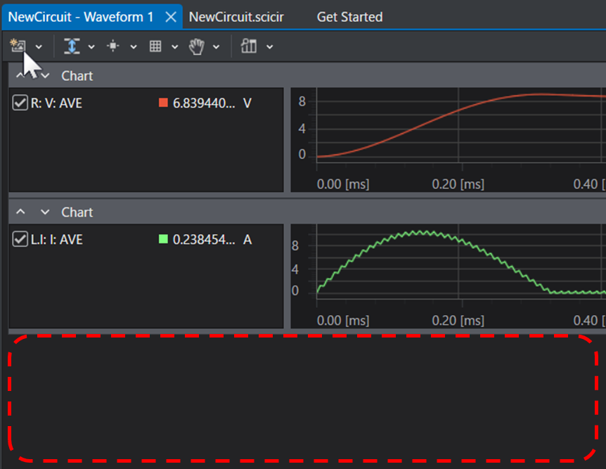This screenshot has height=469, width=606.
Task: Open the add chart dropdown arrow
Action: point(39,47)
